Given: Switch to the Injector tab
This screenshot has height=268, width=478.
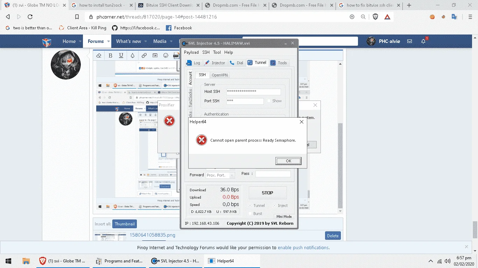Looking at the screenshot, I should point(215,63).
